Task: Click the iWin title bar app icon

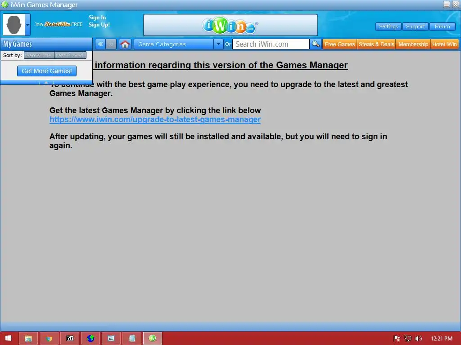Action: point(5,4)
